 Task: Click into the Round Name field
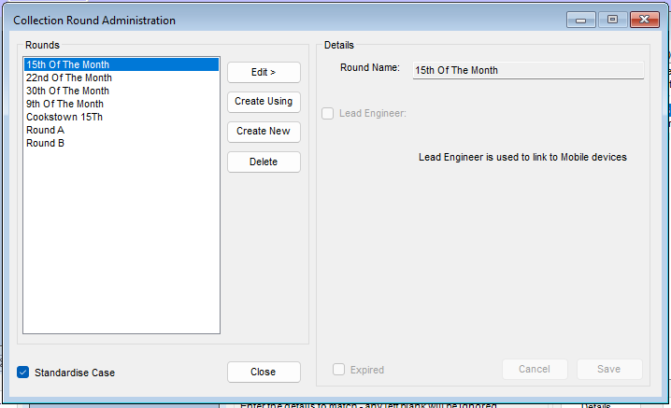[x=528, y=71]
